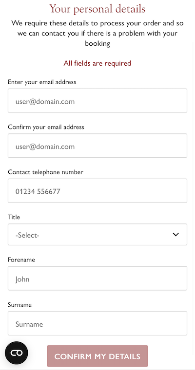Focus the Enter your email address field

(x=97, y=100)
